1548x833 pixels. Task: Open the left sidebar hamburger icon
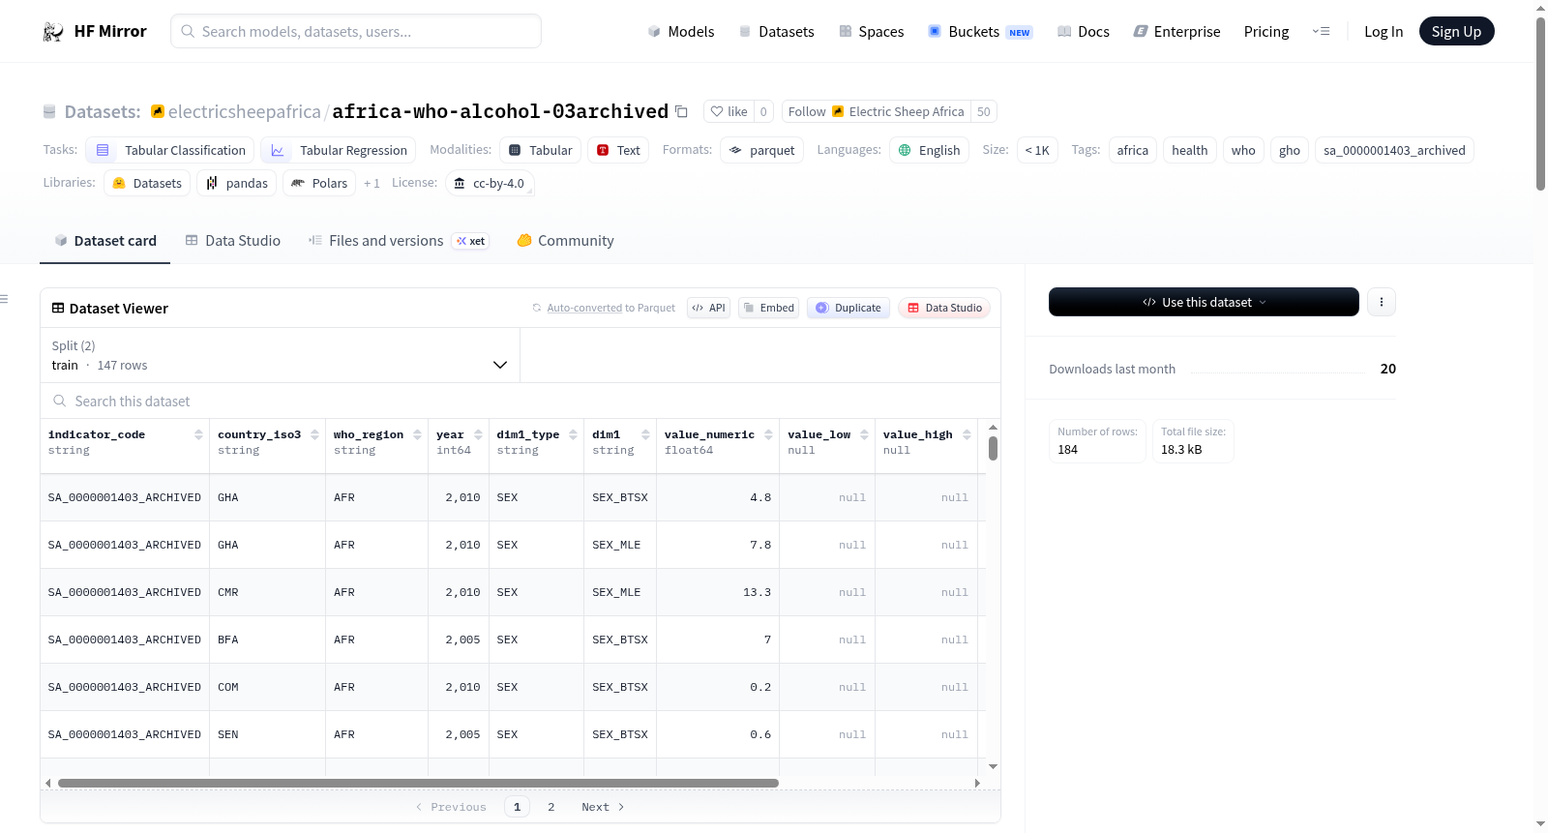[x=4, y=299]
